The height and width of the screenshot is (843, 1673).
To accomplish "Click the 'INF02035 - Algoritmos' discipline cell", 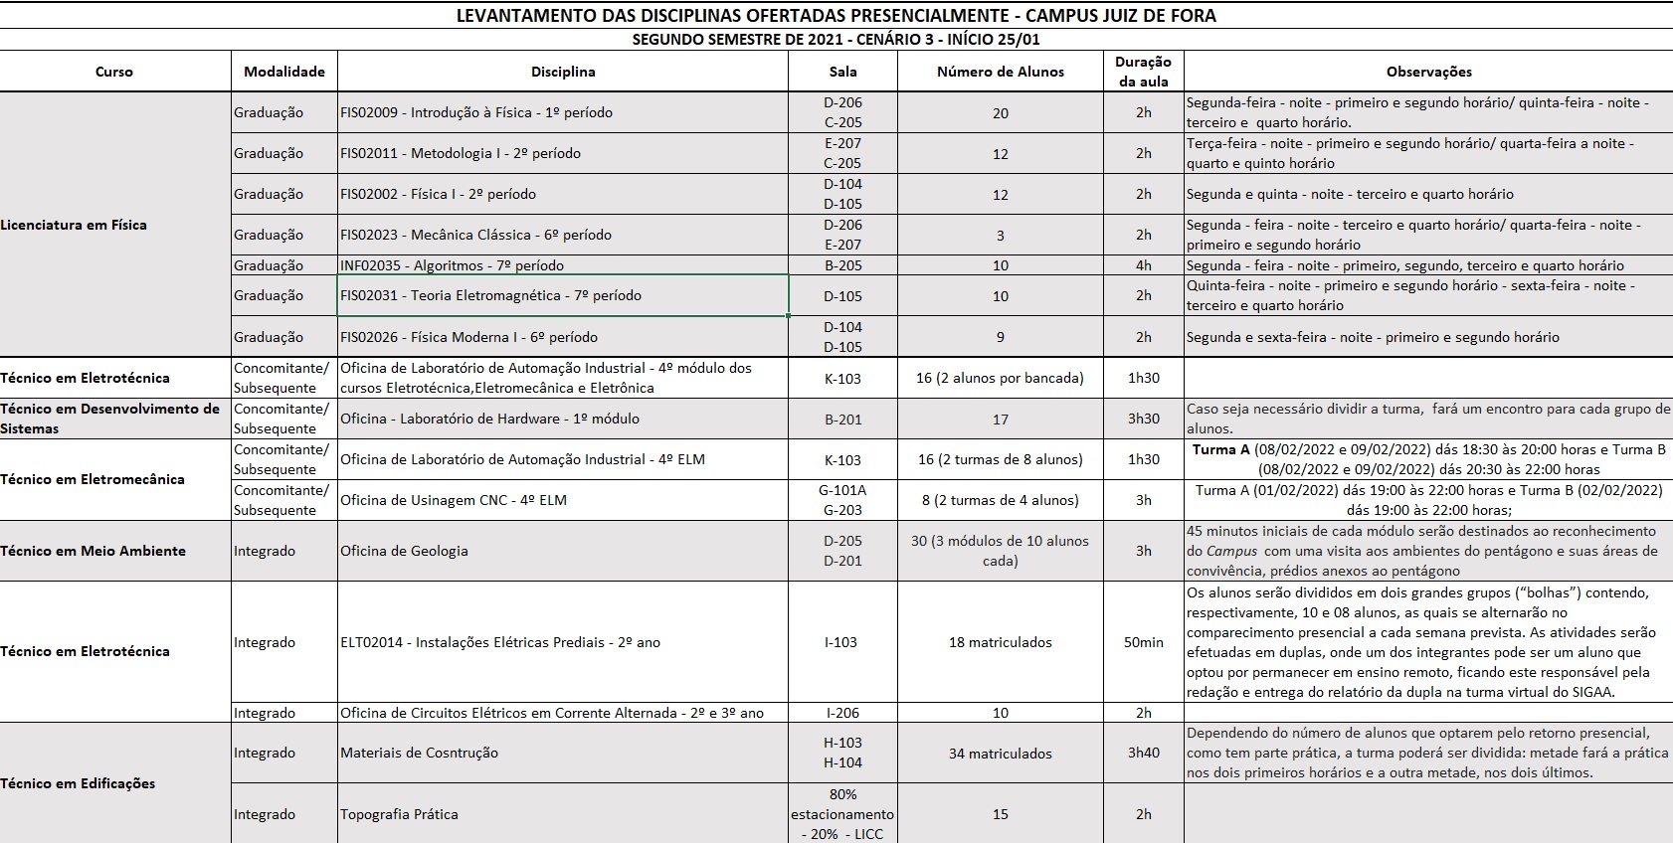I will (x=562, y=265).
